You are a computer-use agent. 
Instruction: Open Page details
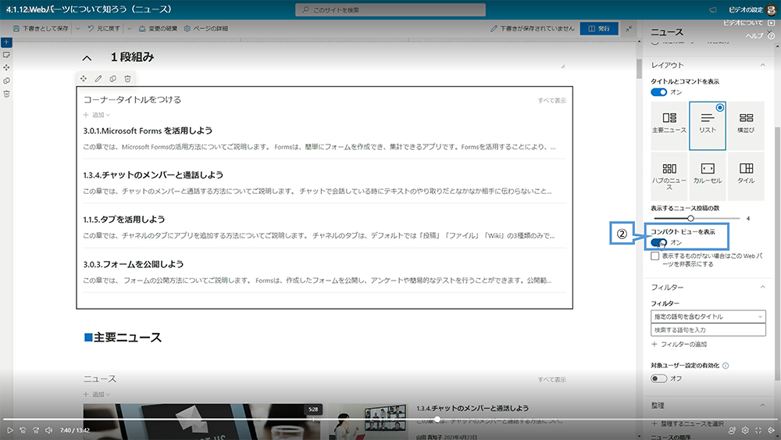pyautogui.click(x=205, y=28)
